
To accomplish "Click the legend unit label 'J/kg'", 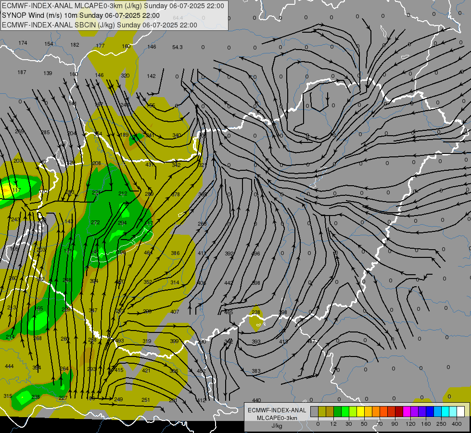I will 277,426.
